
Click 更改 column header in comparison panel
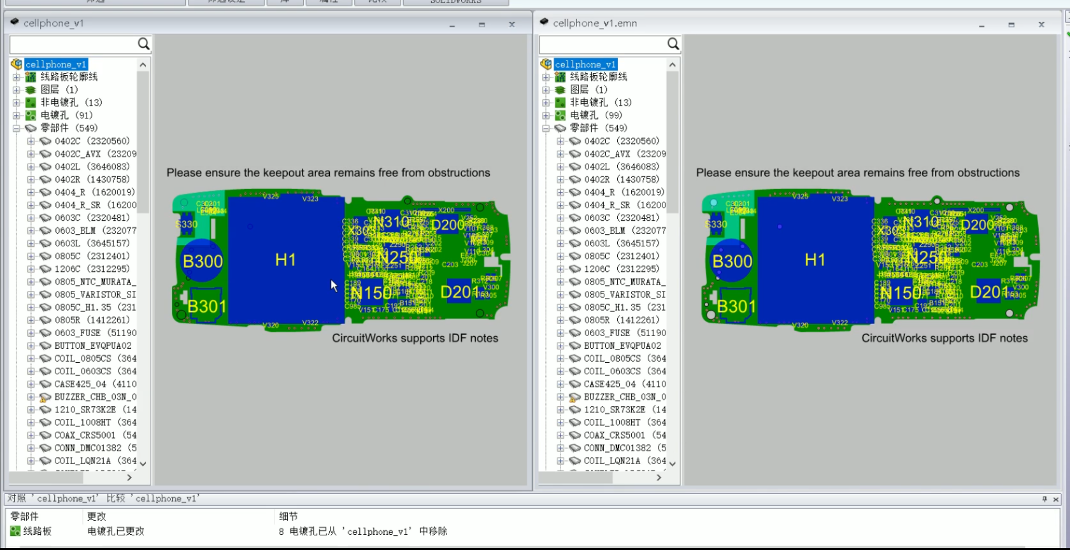pos(97,516)
